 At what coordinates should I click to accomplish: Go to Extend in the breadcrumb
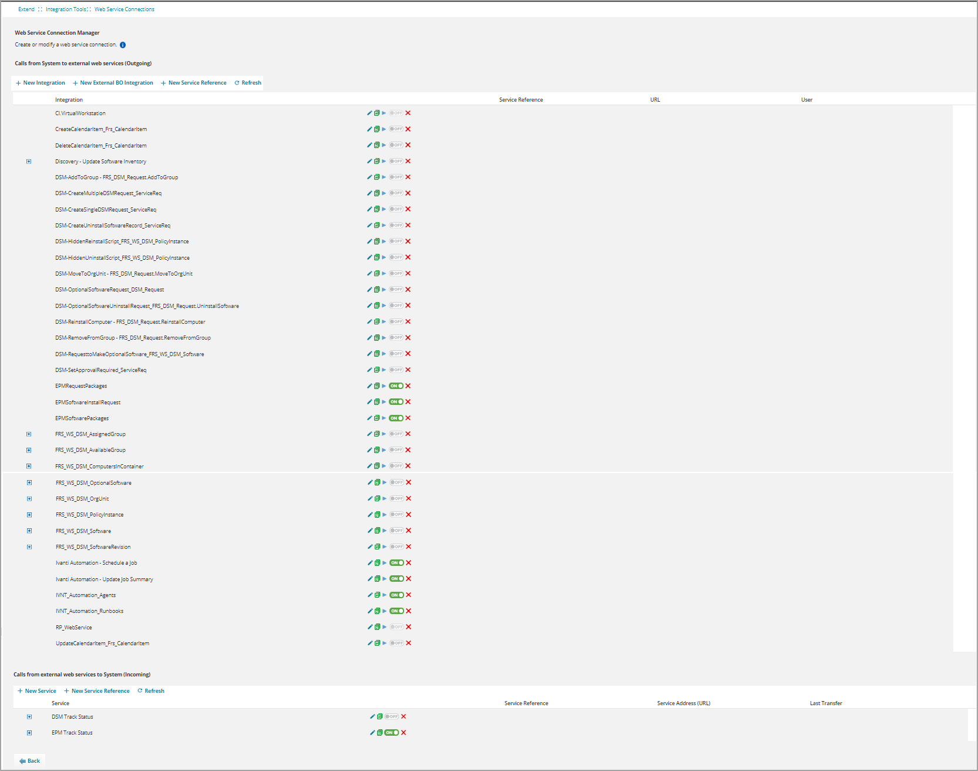click(x=26, y=9)
